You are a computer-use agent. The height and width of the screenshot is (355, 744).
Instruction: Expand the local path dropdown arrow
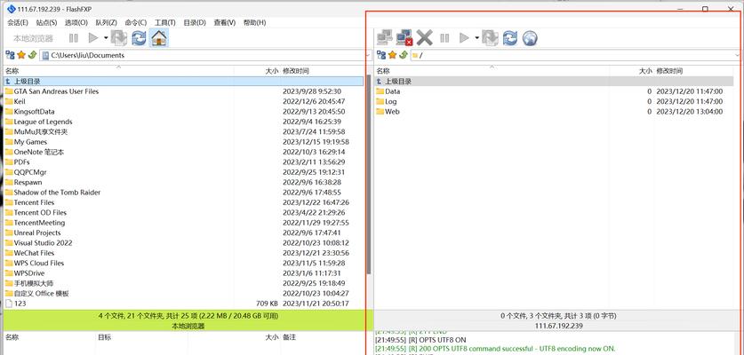click(368, 55)
